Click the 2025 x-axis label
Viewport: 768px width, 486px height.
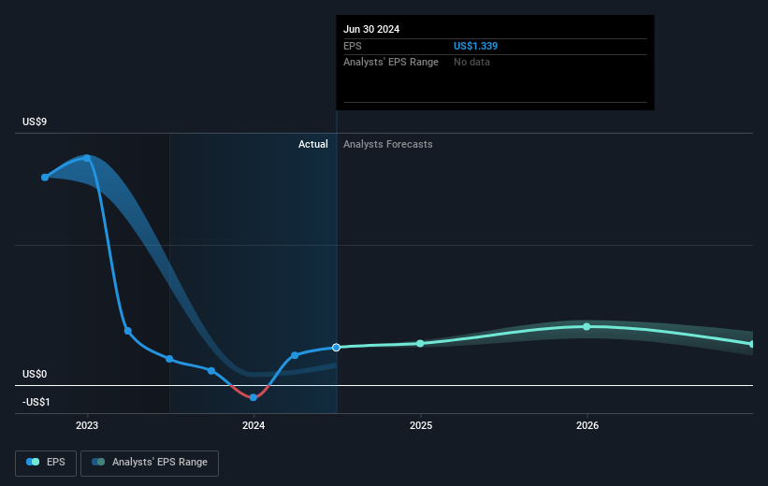coord(421,426)
